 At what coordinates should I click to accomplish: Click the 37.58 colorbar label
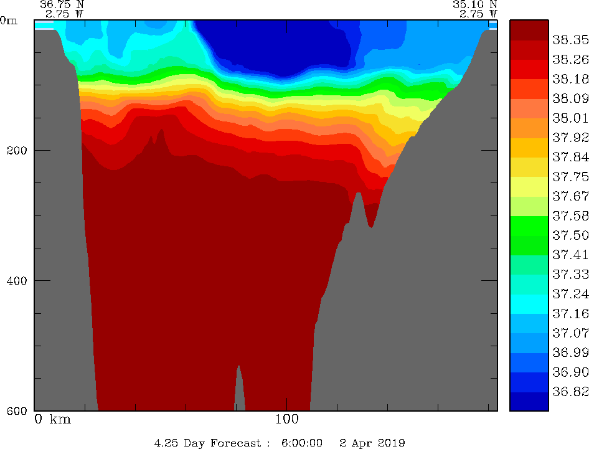(570, 215)
